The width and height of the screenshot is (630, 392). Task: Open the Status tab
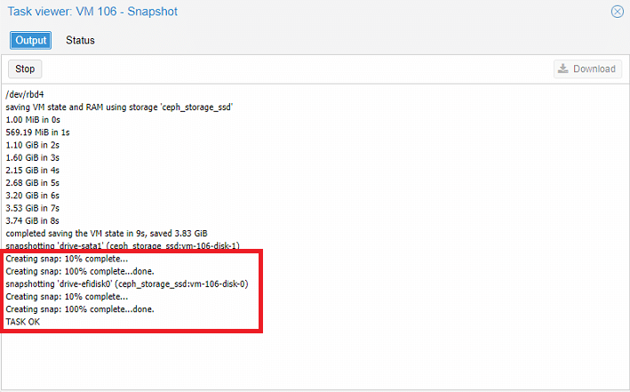point(80,40)
